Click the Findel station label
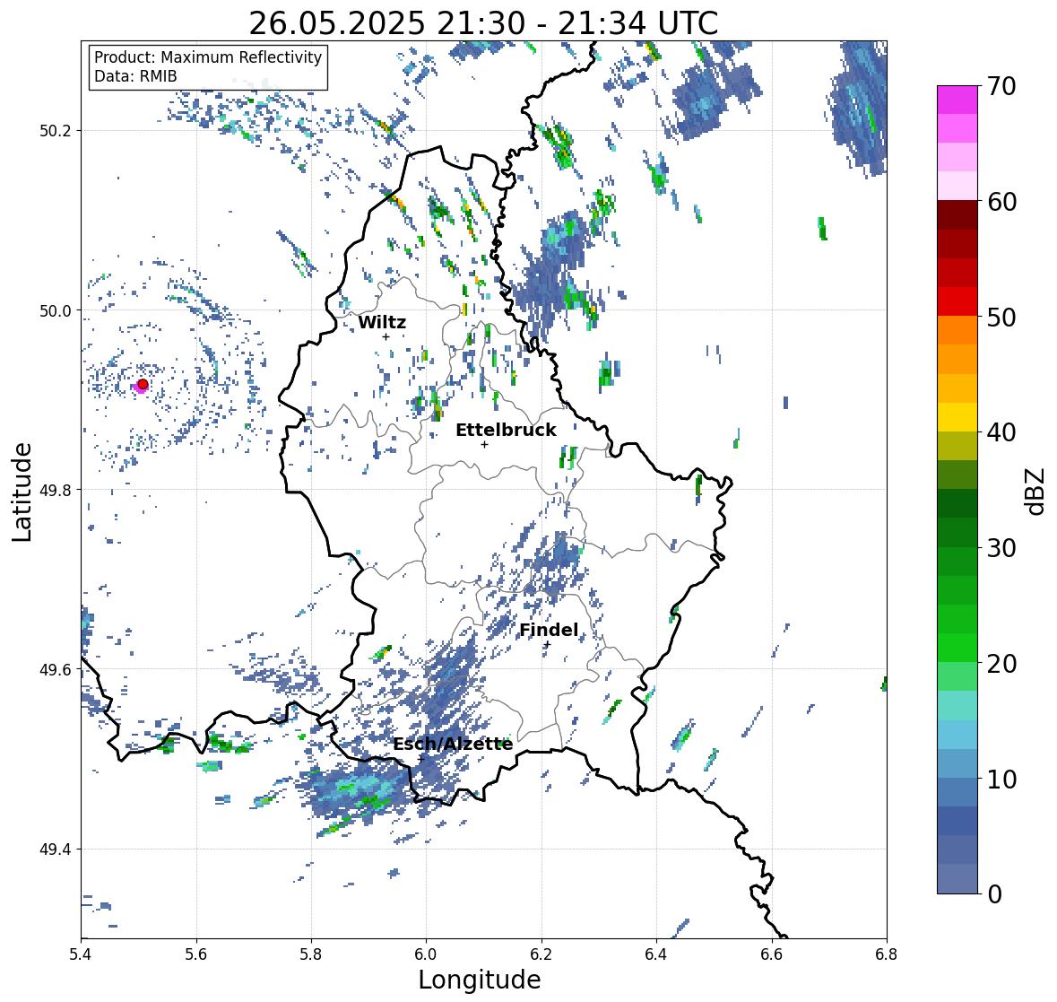Image resolution: width=1057 pixels, height=1002 pixels. [549, 630]
